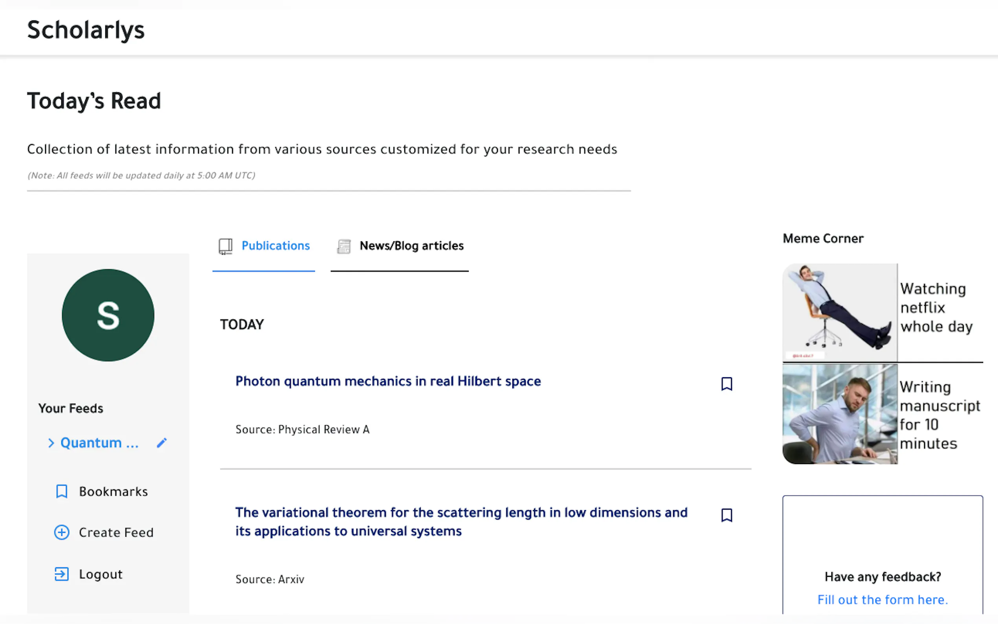Click the green S profile avatar

pyautogui.click(x=108, y=315)
